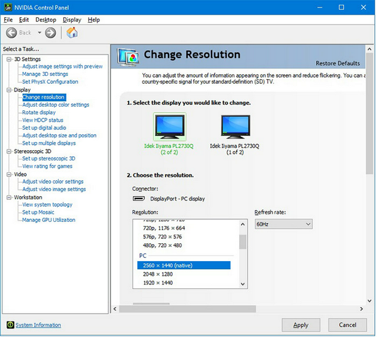Collapse the 3D Settings tree node
This screenshot has width=377, height=337.
click(x=9, y=59)
